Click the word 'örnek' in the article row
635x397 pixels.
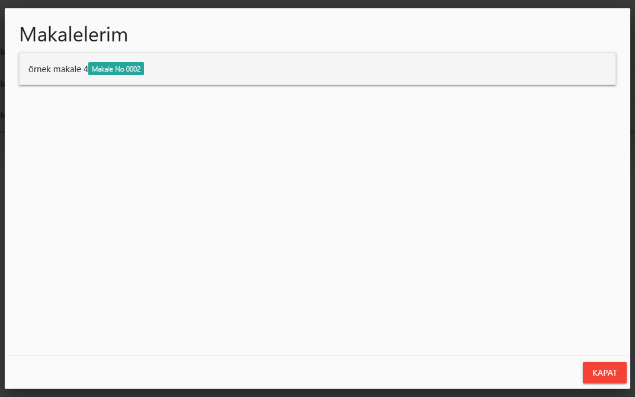point(40,69)
